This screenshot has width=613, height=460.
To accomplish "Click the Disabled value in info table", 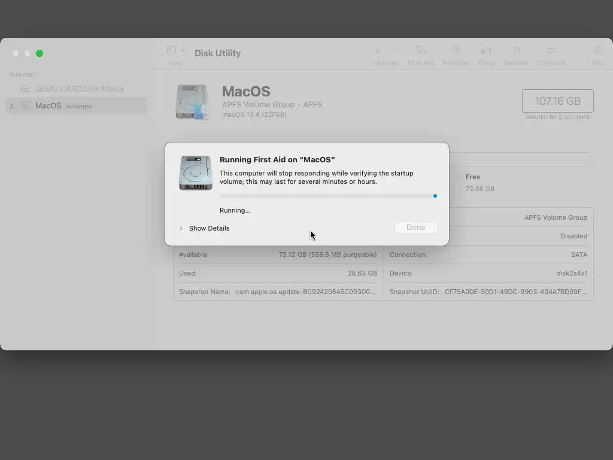I will [x=573, y=236].
